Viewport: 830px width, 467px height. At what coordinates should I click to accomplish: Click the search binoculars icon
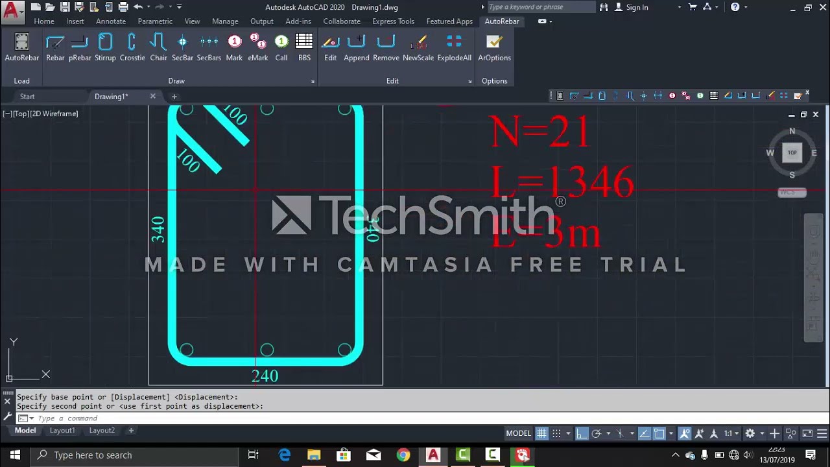coord(604,7)
